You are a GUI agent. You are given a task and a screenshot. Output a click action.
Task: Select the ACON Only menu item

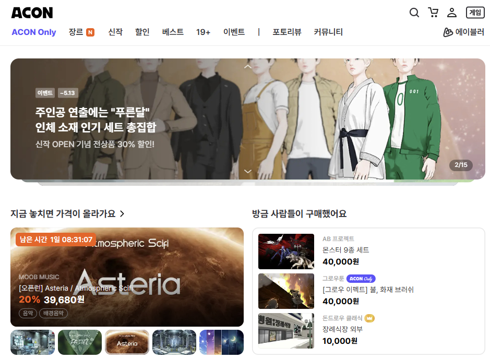(x=33, y=32)
